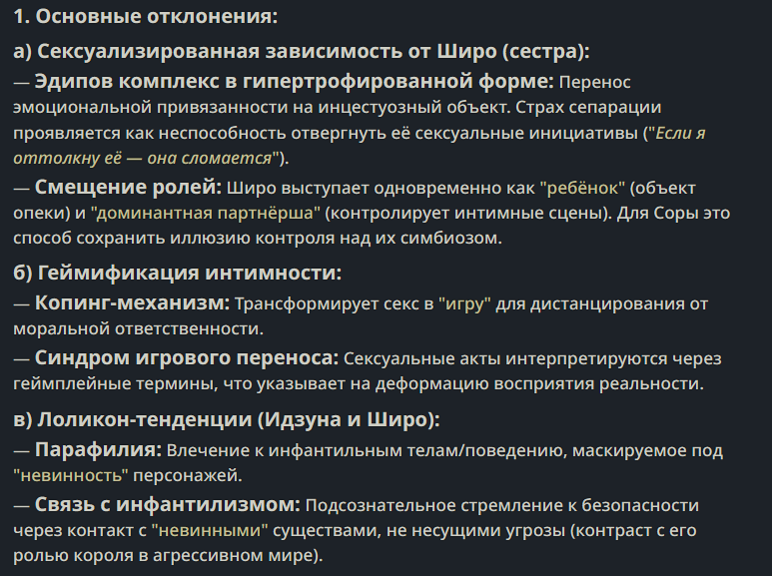
Task: Click the highlighted word "игру"
Action: [464, 304]
